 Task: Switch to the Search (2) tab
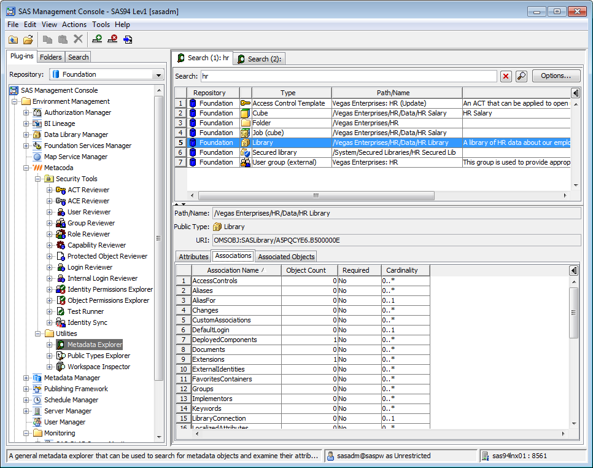(260, 59)
